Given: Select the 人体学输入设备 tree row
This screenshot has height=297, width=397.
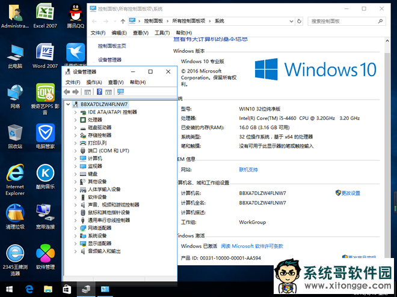Looking at the screenshot, I should (100, 190).
